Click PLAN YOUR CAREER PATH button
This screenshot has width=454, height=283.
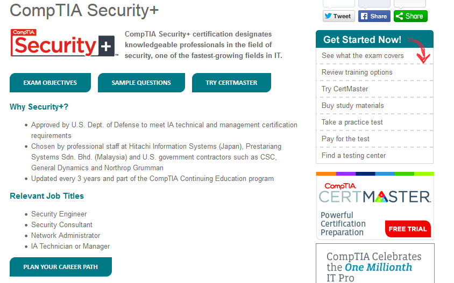coord(61,267)
